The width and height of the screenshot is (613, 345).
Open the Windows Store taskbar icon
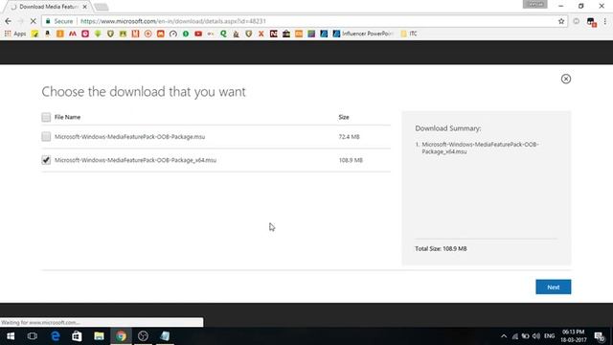click(77, 336)
